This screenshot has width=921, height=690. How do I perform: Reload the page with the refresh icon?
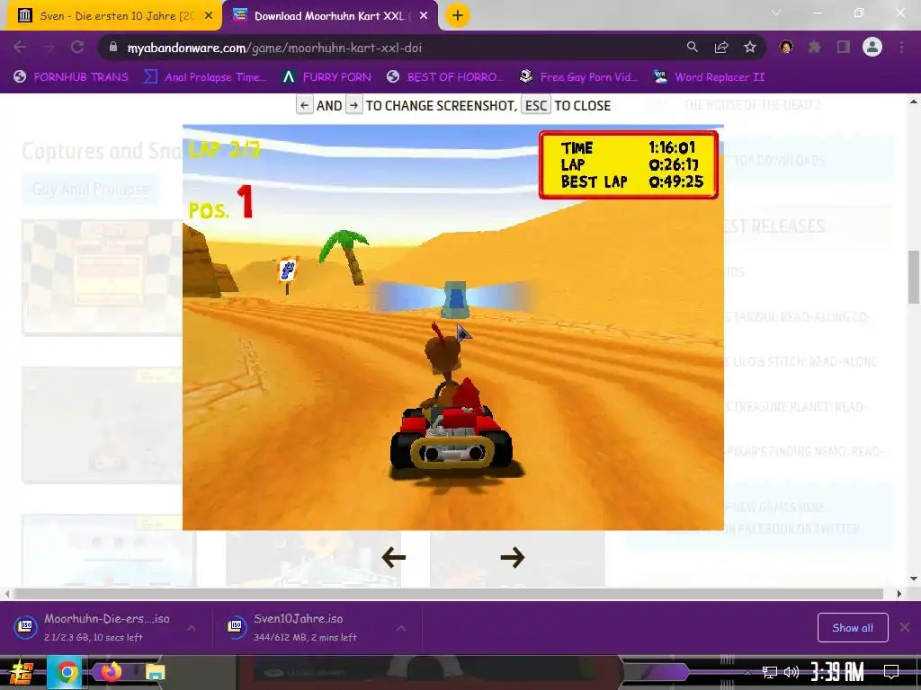[x=77, y=48]
